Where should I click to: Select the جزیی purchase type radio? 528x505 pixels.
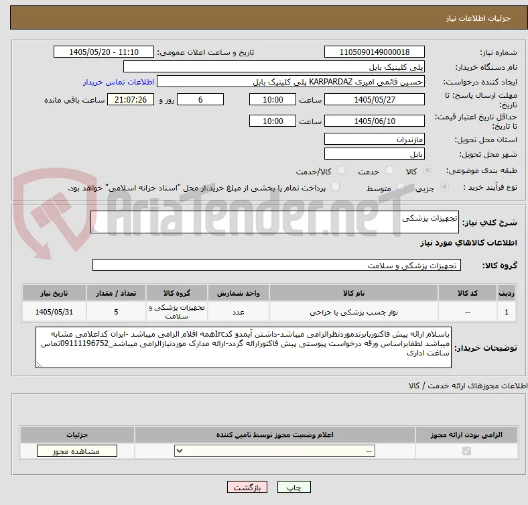coord(444,187)
